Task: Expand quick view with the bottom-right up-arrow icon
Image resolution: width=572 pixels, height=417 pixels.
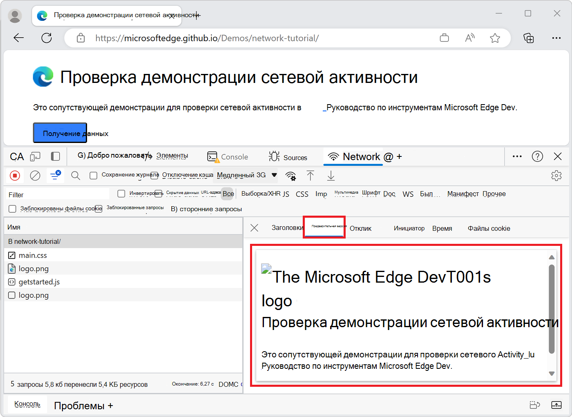Action: pos(556,405)
